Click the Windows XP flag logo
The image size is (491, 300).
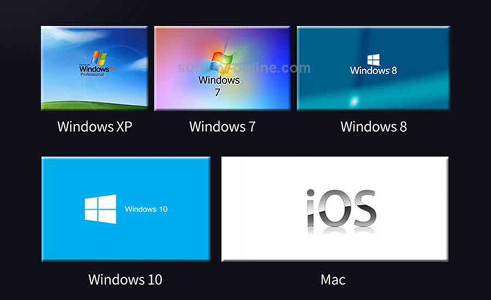[99, 58]
